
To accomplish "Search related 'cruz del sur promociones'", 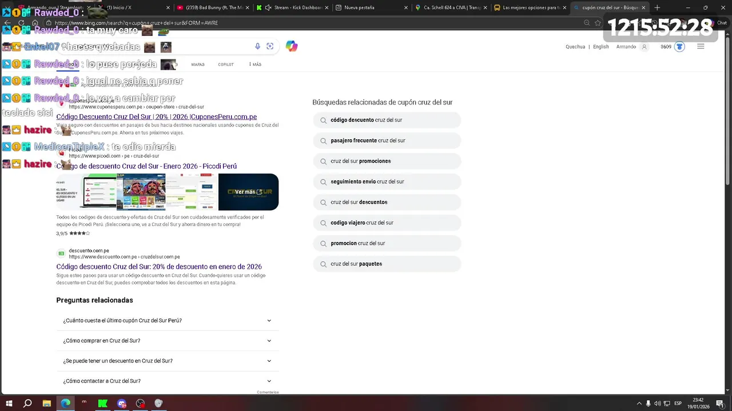I will [x=387, y=161].
